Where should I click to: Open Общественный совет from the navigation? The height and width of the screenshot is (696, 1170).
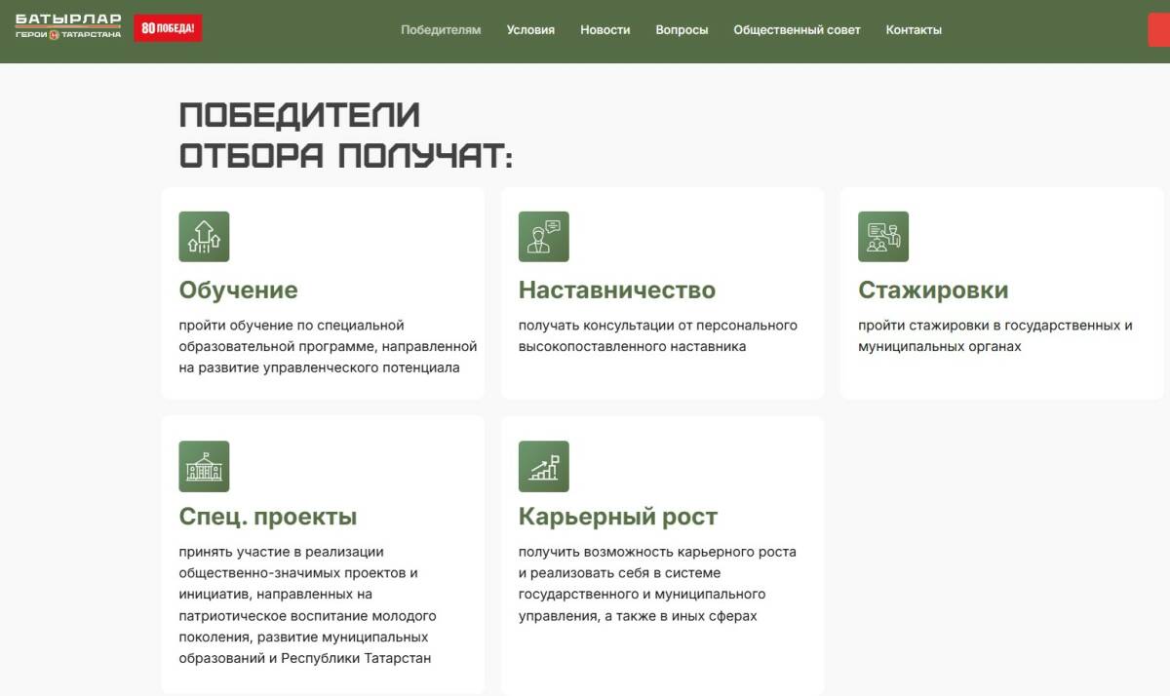[x=797, y=30]
